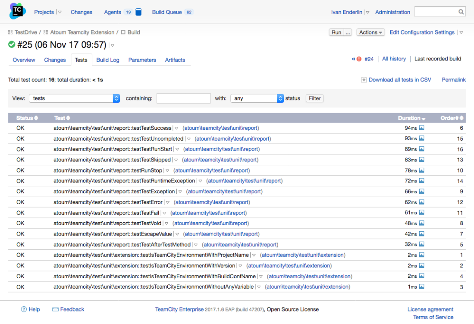Open the failed build #24 error icon
The image size is (474, 324).
tap(359, 59)
